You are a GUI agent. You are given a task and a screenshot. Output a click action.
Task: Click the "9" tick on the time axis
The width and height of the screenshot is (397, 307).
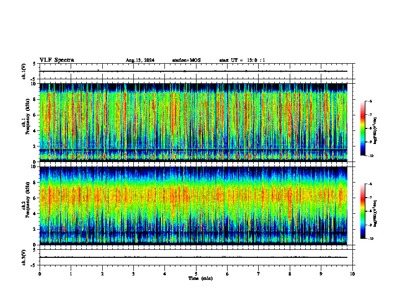pos(321,274)
